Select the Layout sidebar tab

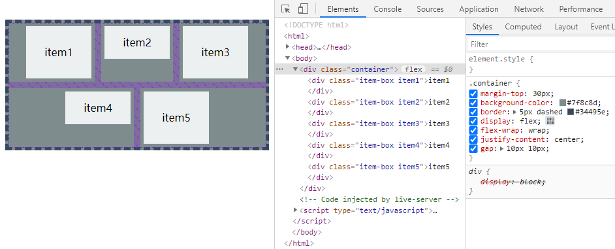click(x=566, y=27)
